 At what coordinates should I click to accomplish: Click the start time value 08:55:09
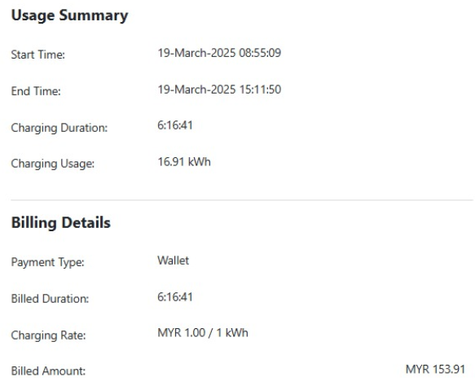coord(260,53)
